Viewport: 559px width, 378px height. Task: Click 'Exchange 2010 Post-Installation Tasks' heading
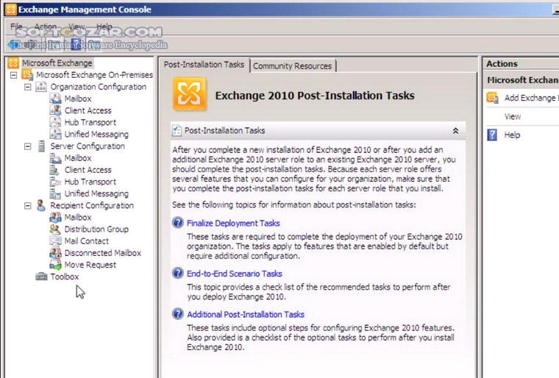tap(315, 96)
